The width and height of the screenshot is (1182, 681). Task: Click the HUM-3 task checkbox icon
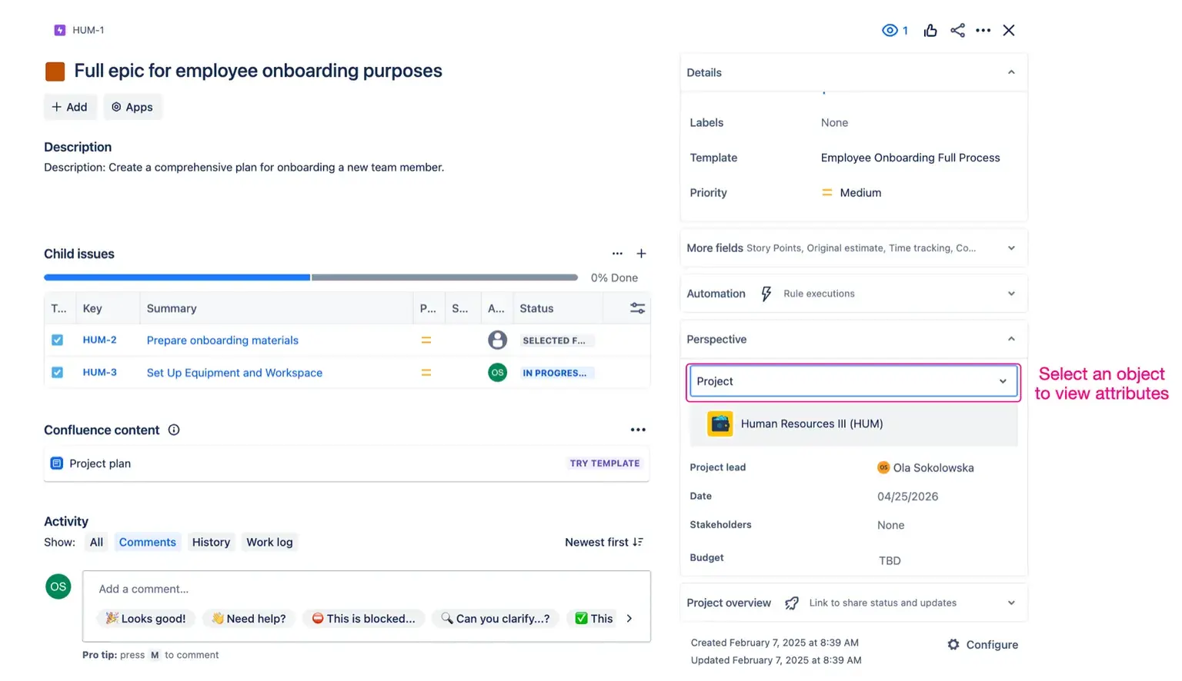pos(58,373)
